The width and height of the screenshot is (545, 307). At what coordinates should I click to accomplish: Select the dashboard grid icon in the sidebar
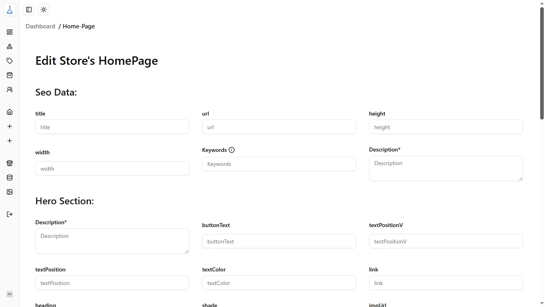9,32
